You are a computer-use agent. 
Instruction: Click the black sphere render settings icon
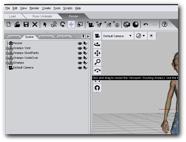pos(135,24)
